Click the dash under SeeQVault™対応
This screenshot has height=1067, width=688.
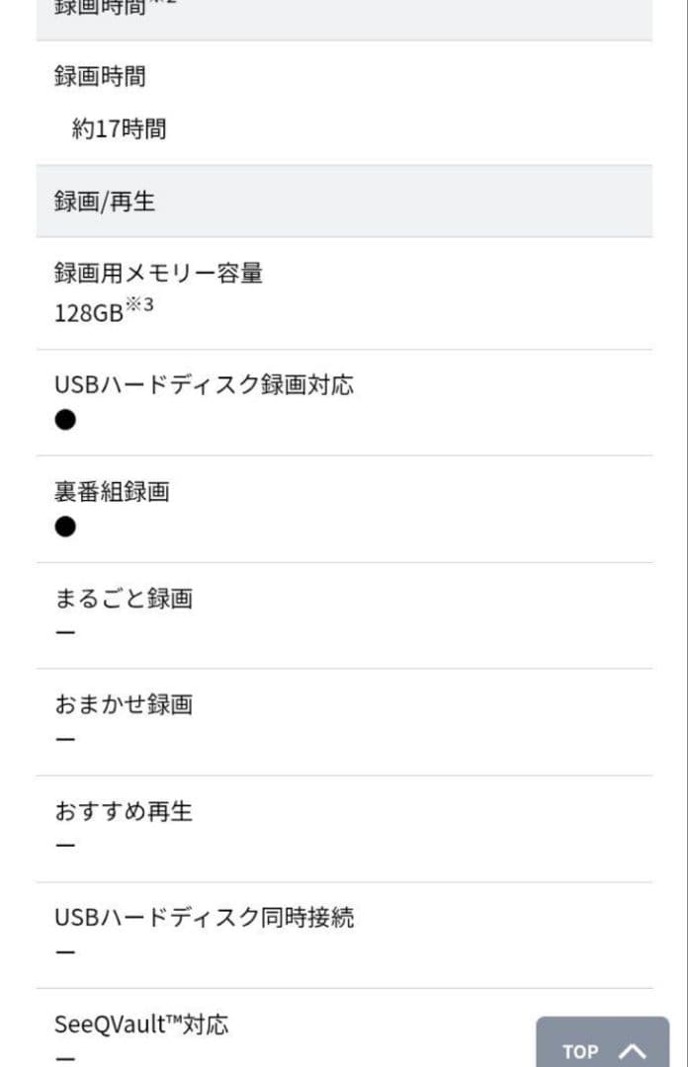(64, 1059)
